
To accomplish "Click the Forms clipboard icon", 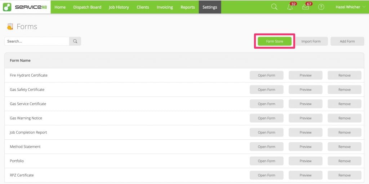I will (x=10, y=26).
